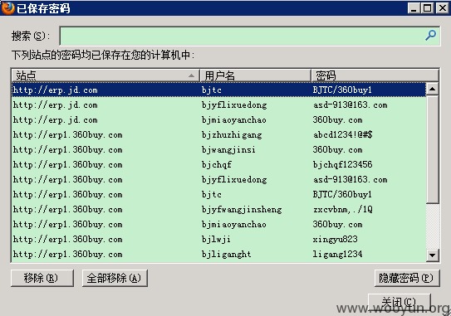Screen dimensions: 451x316
Task: Select erp1.360buy.com row with username bjtc
Action: pyautogui.click(x=218, y=194)
